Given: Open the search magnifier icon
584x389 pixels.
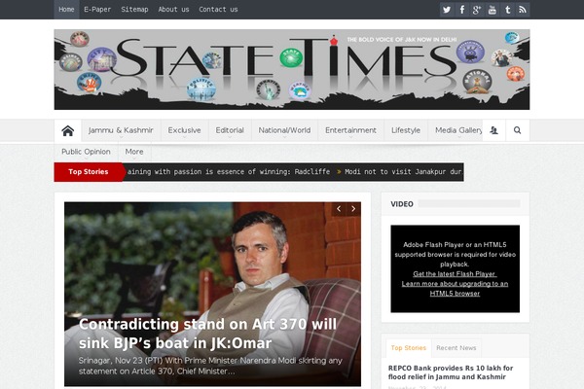Looking at the screenshot, I should click(x=518, y=130).
